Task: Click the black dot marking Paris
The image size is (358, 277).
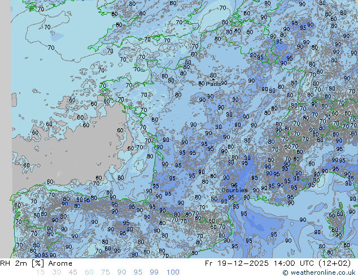Action: 213,79
